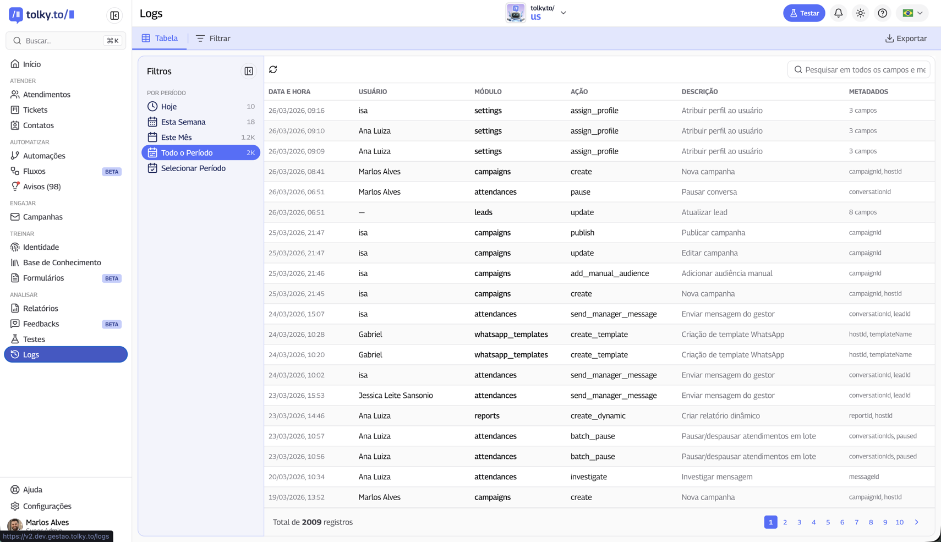941x542 pixels.
Task: Choose Selecionar Período filter
Action: point(193,168)
